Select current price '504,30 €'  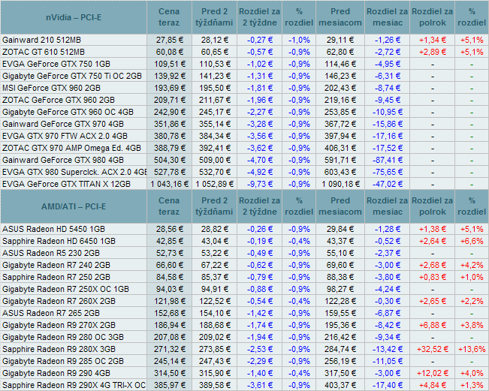(x=170, y=160)
